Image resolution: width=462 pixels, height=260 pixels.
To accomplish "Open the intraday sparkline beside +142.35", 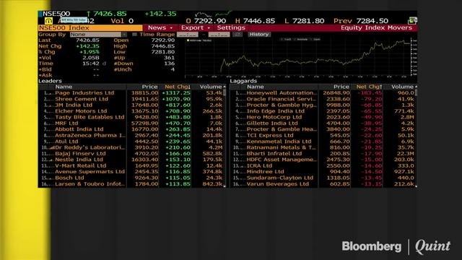I will click(213, 14).
